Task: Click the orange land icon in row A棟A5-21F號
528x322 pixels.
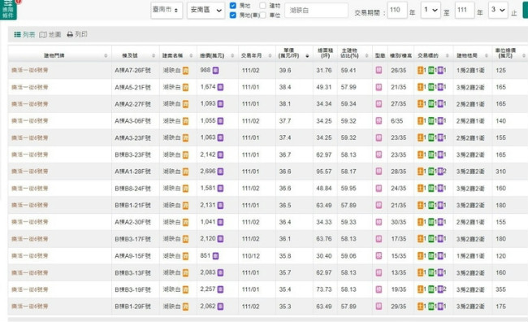Action: 420,87
